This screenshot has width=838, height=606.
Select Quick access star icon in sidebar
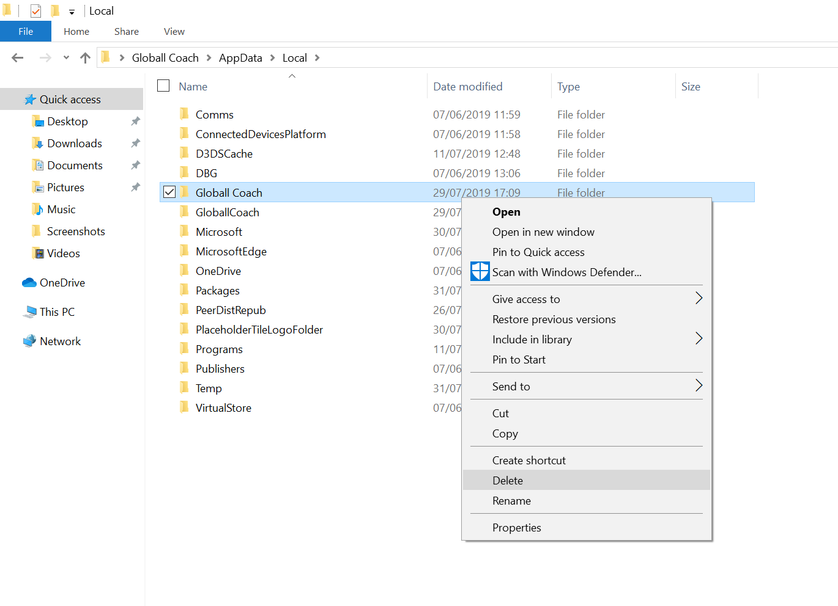click(x=30, y=100)
